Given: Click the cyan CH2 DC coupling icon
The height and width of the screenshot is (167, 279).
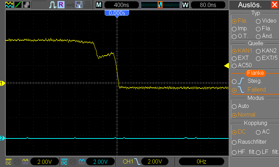Looking at the screenshot, I should [x=64, y=162].
